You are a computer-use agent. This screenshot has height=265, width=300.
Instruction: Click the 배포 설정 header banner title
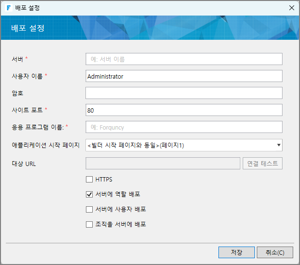click(28, 28)
